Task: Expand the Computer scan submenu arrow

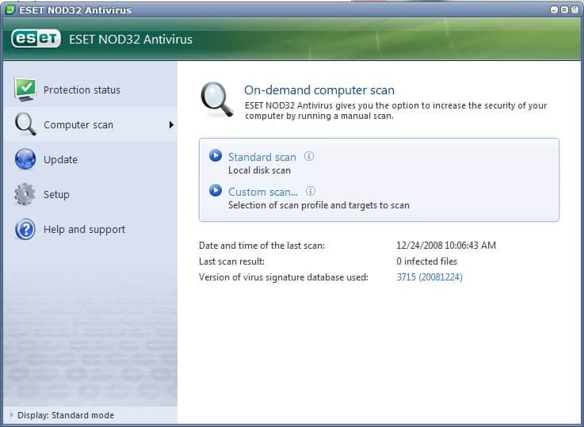Action: pyautogui.click(x=170, y=124)
